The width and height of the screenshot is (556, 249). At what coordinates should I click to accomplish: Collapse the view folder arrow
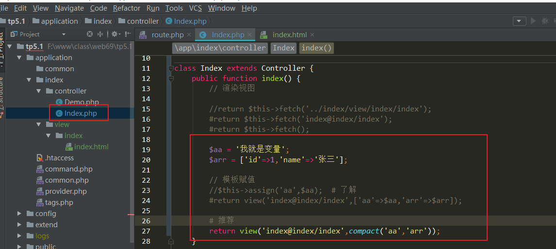[x=39, y=124]
